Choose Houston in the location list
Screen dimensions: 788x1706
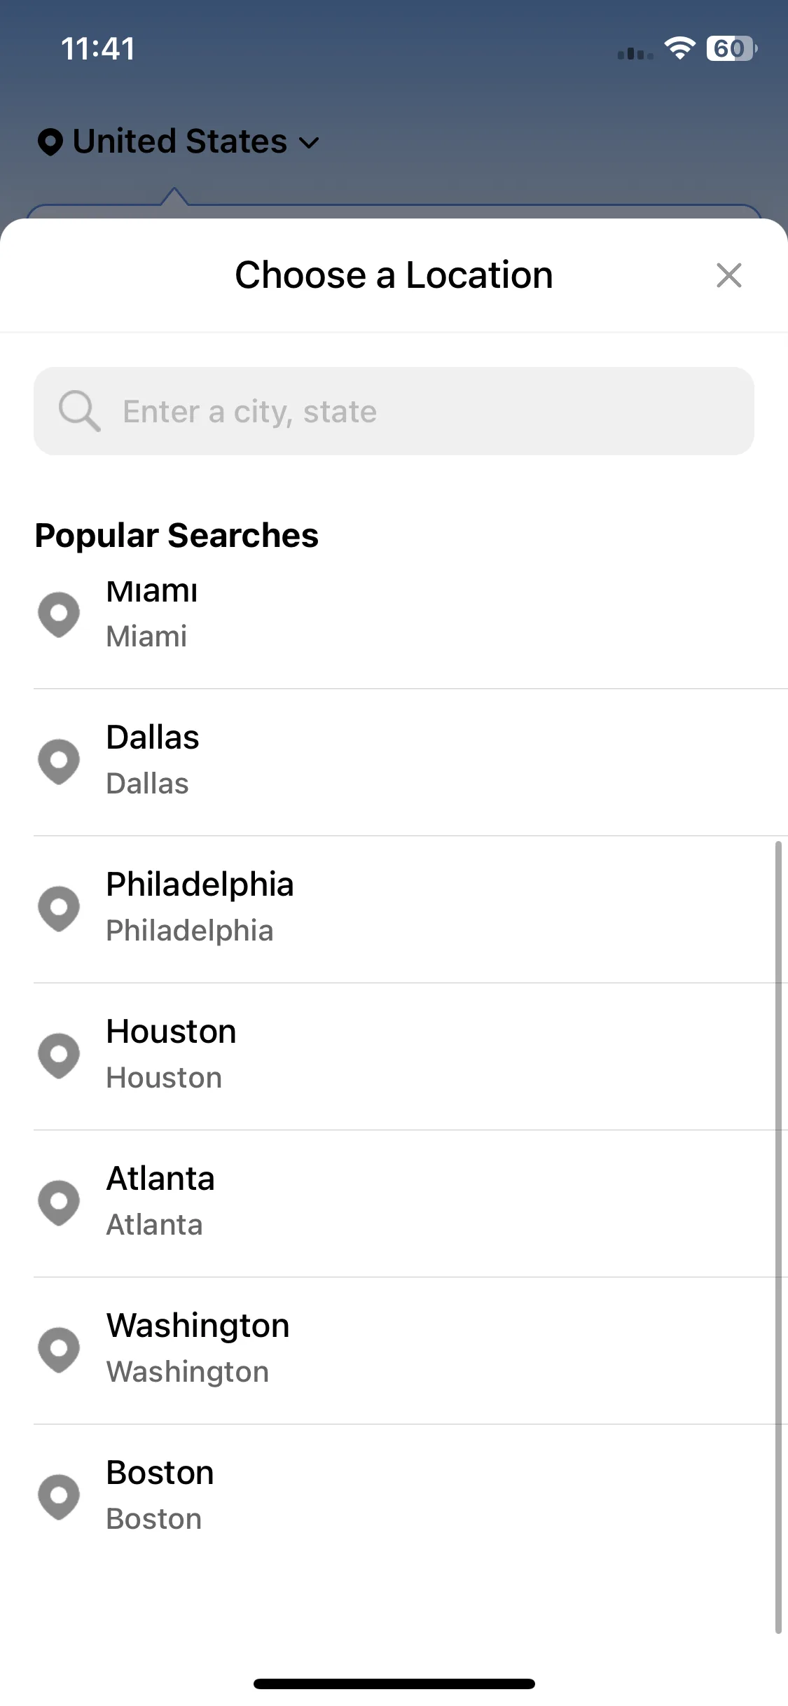coord(410,1055)
